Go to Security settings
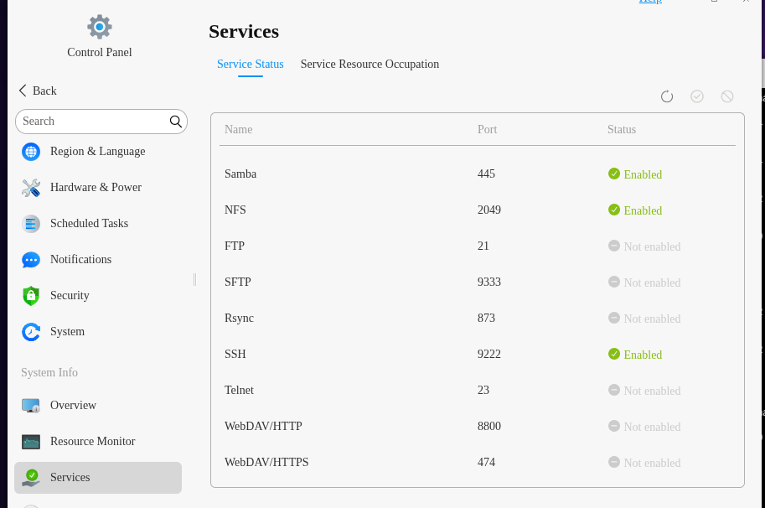The width and height of the screenshot is (765, 508). pyautogui.click(x=97, y=296)
